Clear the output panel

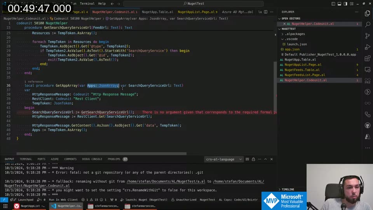click(x=247, y=159)
